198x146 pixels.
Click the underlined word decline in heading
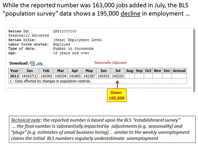(x=131, y=13)
